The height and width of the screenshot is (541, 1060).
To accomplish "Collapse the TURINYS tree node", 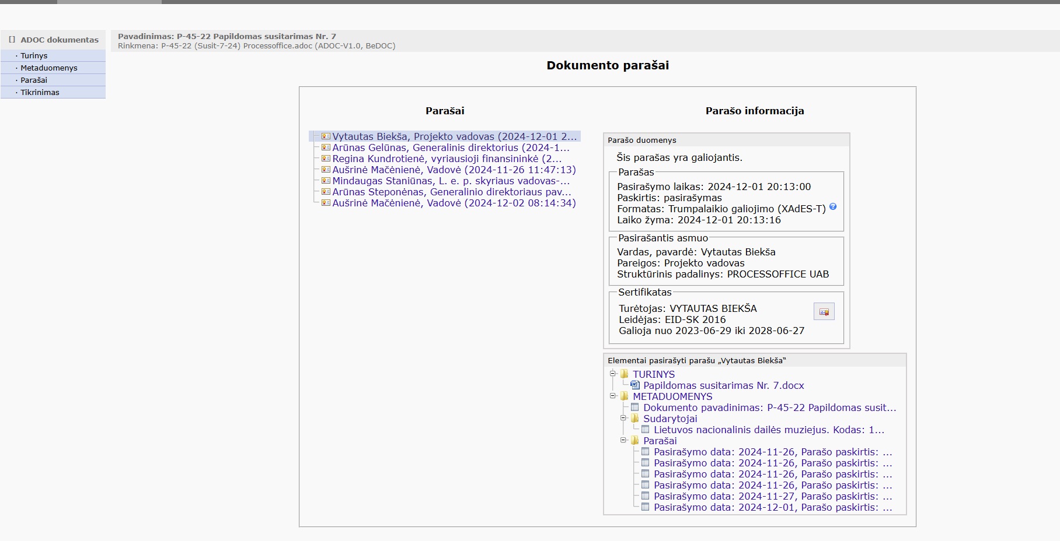I will click(x=613, y=374).
